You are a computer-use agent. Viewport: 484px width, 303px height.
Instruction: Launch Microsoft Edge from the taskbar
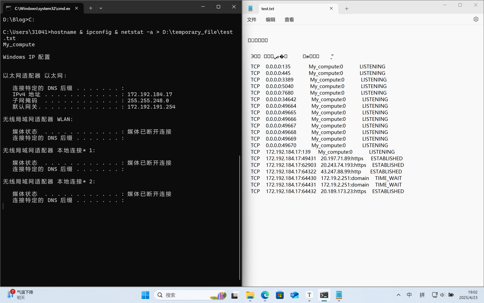click(265, 295)
